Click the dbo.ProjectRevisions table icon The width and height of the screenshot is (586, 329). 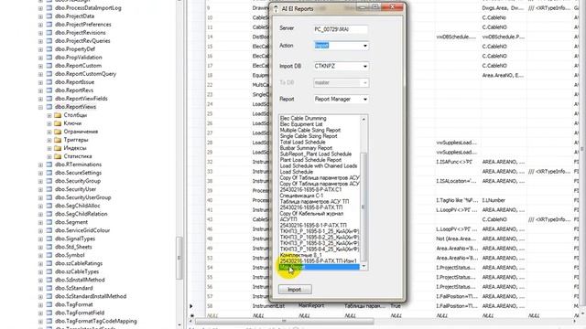[49, 33]
